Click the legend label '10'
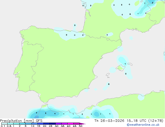Image resolution: width=165 pixels, height=127 pixels. 33,126
